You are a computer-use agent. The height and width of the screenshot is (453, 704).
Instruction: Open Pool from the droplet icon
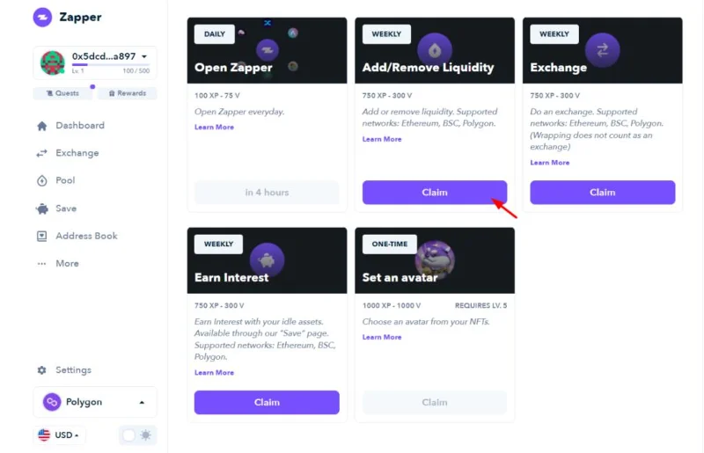tap(41, 181)
